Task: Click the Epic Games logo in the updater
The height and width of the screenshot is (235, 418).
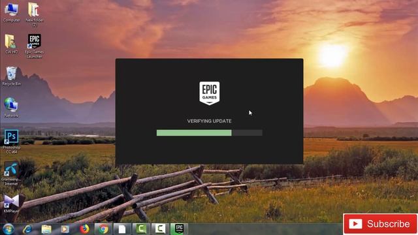Action: tap(209, 93)
